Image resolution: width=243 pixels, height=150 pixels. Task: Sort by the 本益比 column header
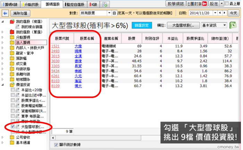pyautogui.click(x=173, y=38)
